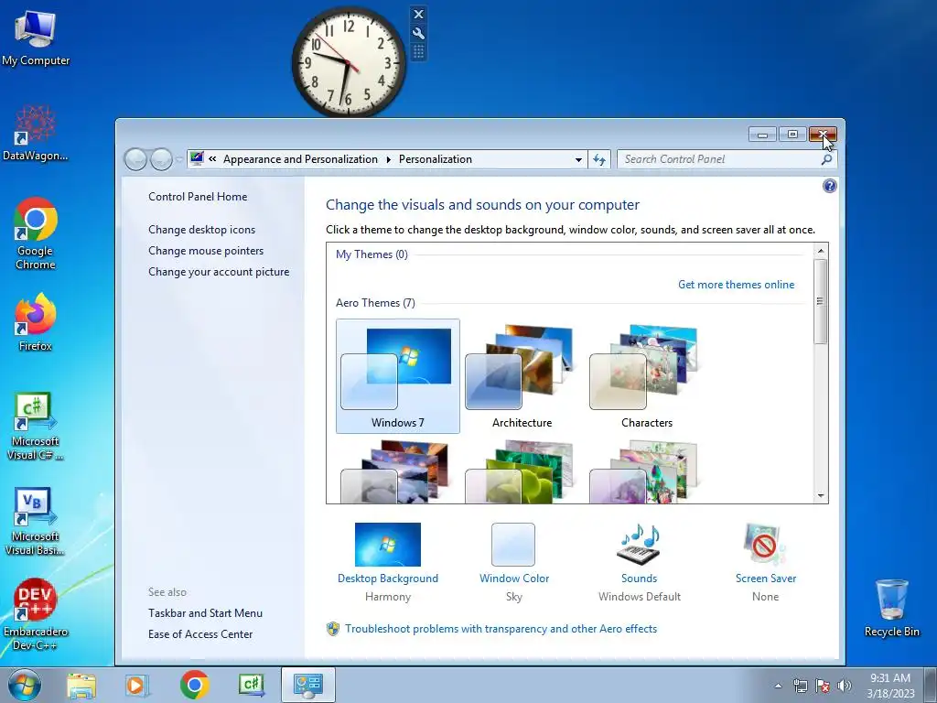
Task: Open Windows Media Player from the taskbar
Action: (137, 685)
